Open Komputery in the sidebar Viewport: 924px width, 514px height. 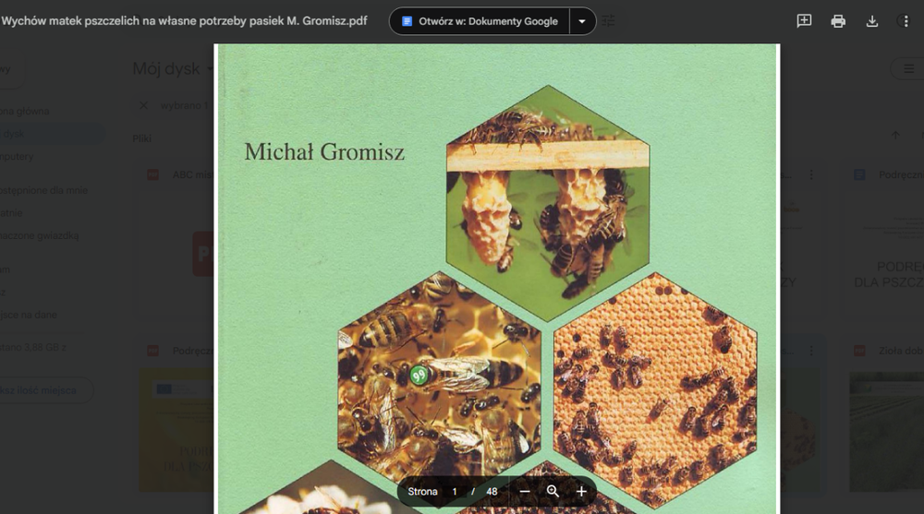coord(17,157)
